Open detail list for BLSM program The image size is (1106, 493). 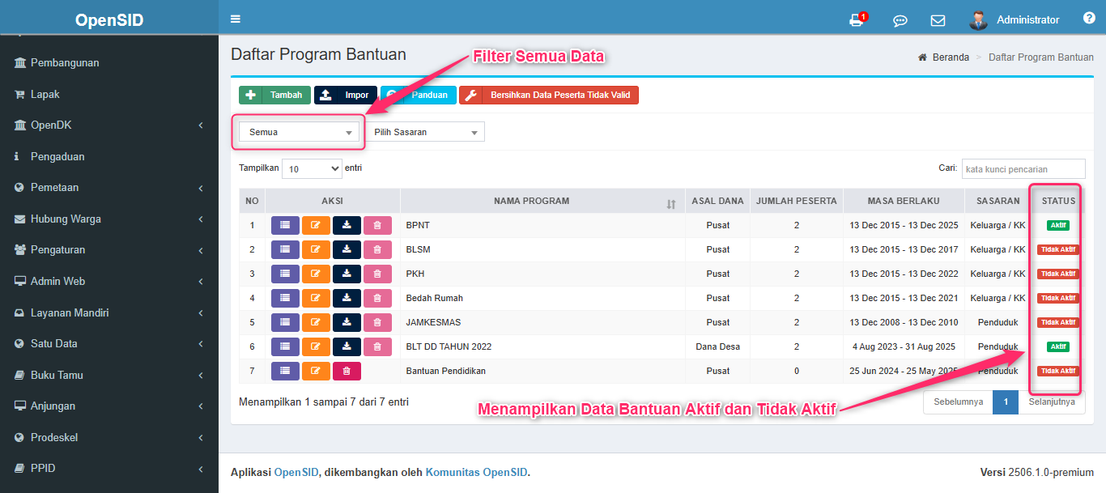pyautogui.click(x=285, y=249)
